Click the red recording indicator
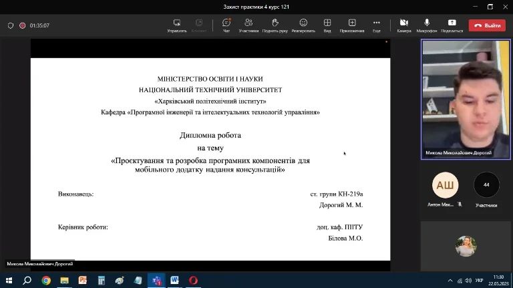Image resolution: width=513 pixels, height=288 pixels. click(22, 25)
